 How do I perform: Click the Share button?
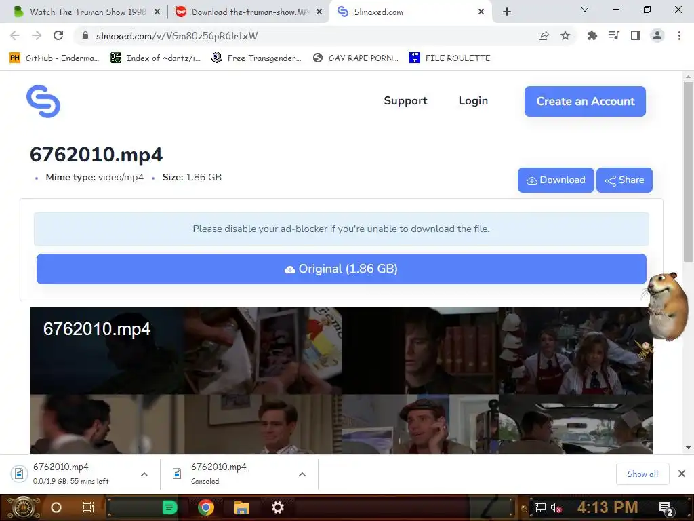click(624, 180)
